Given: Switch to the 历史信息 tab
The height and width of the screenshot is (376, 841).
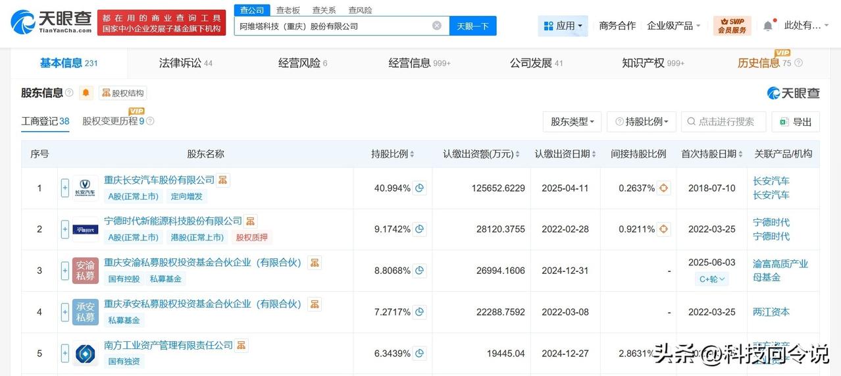Looking at the screenshot, I should tap(763, 63).
